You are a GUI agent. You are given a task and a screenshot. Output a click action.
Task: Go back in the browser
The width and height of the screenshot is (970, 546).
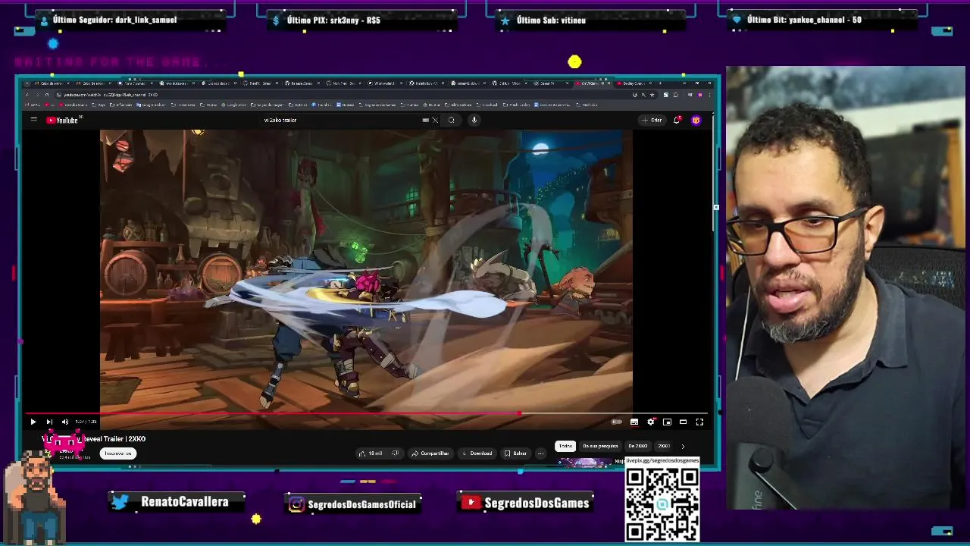pyautogui.click(x=27, y=95)
